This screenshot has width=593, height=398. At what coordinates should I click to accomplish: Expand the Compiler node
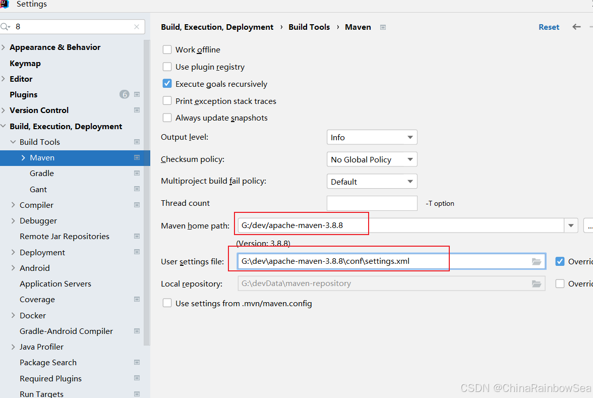click(13, 205)
